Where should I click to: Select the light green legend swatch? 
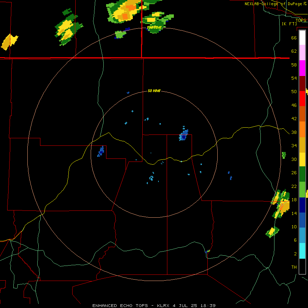[x=302, y=190]
